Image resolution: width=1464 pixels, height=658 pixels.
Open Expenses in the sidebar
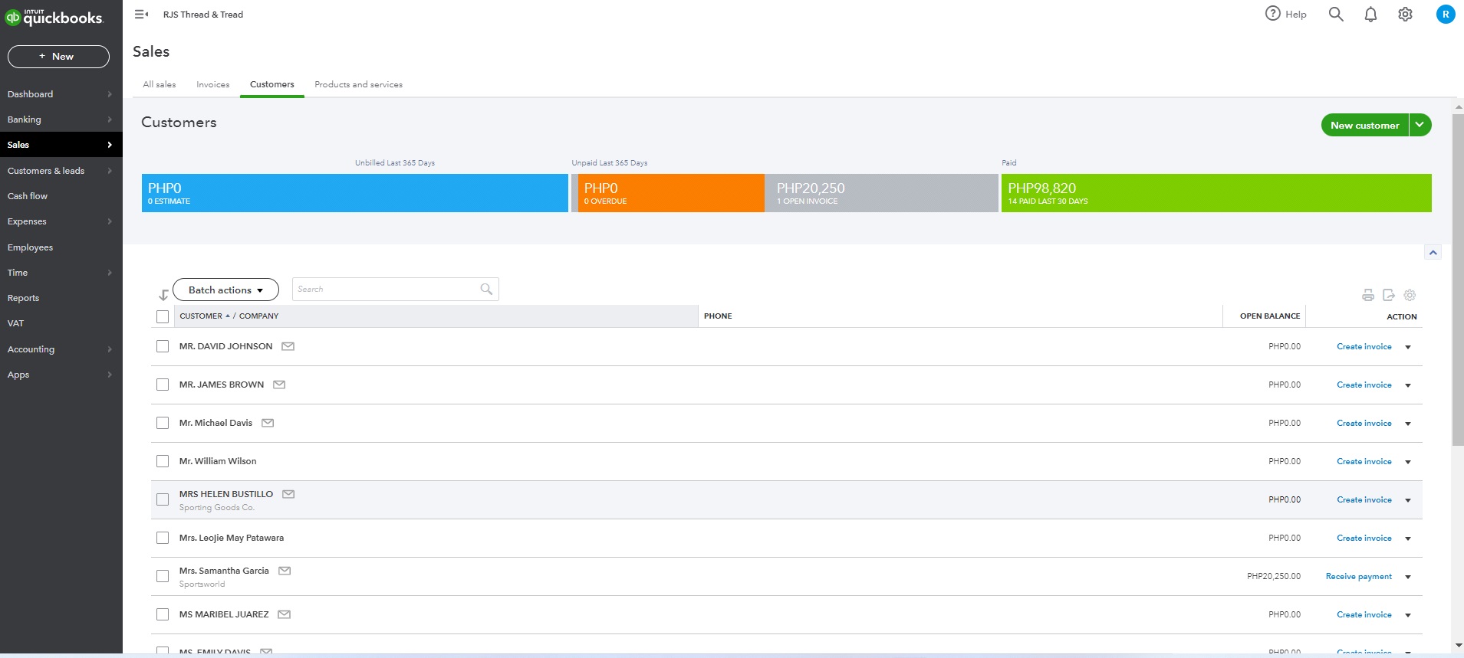(x=61, y=221)
